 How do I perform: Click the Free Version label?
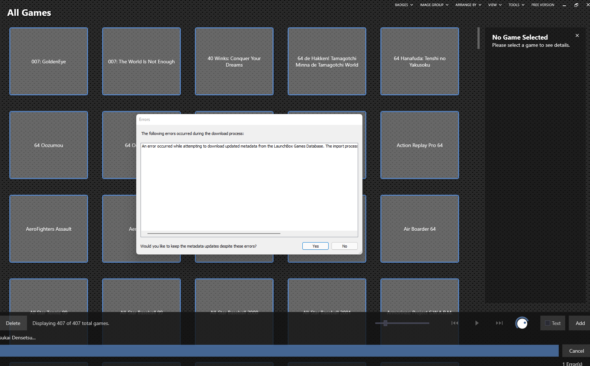pos(543,5)
